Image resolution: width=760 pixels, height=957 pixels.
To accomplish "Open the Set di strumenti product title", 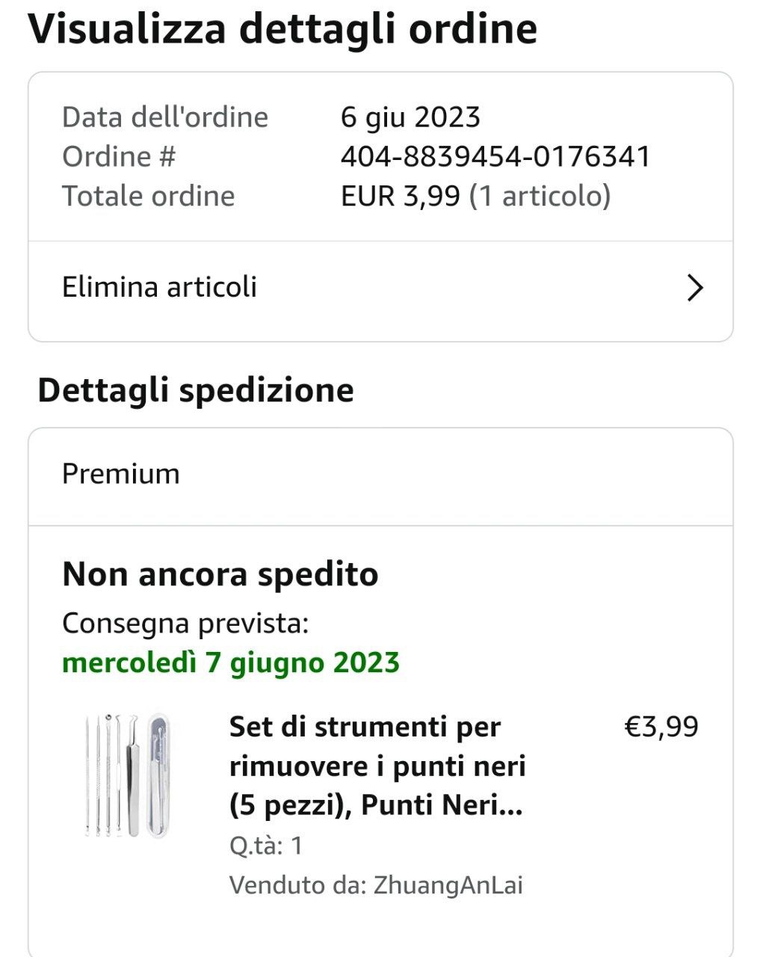I will pyautogui.click(x=377, y=766).
